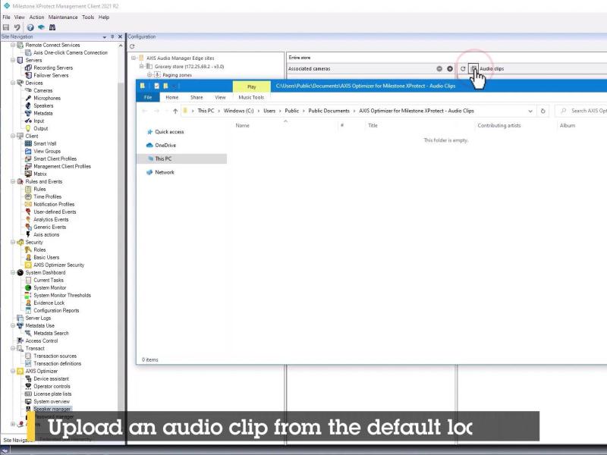
Task: Click the Play tab under Music Tools
Action: tap(251, 86)
